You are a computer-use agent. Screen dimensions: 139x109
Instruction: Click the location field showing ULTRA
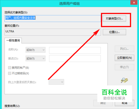[x=53, y=32]
